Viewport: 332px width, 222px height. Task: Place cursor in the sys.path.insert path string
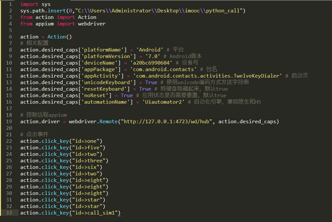159,11
